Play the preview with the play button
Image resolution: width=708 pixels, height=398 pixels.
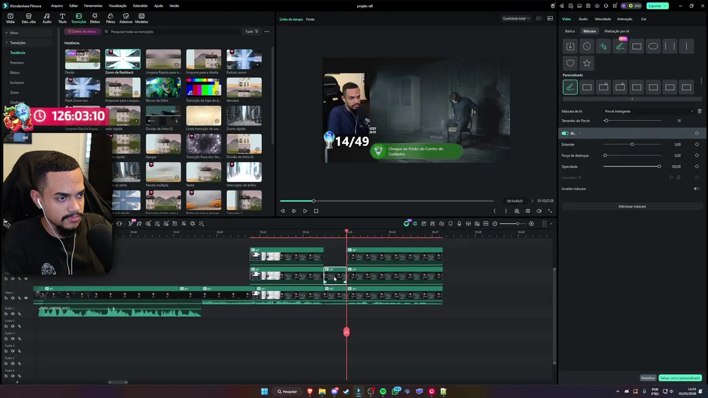coord(305,211)
